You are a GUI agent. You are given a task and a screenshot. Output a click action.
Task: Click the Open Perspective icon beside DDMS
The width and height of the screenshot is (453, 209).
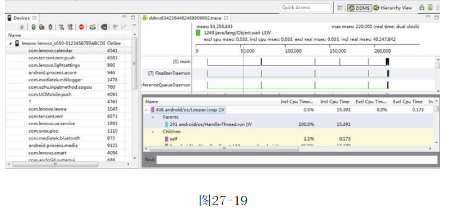(340, 8)
